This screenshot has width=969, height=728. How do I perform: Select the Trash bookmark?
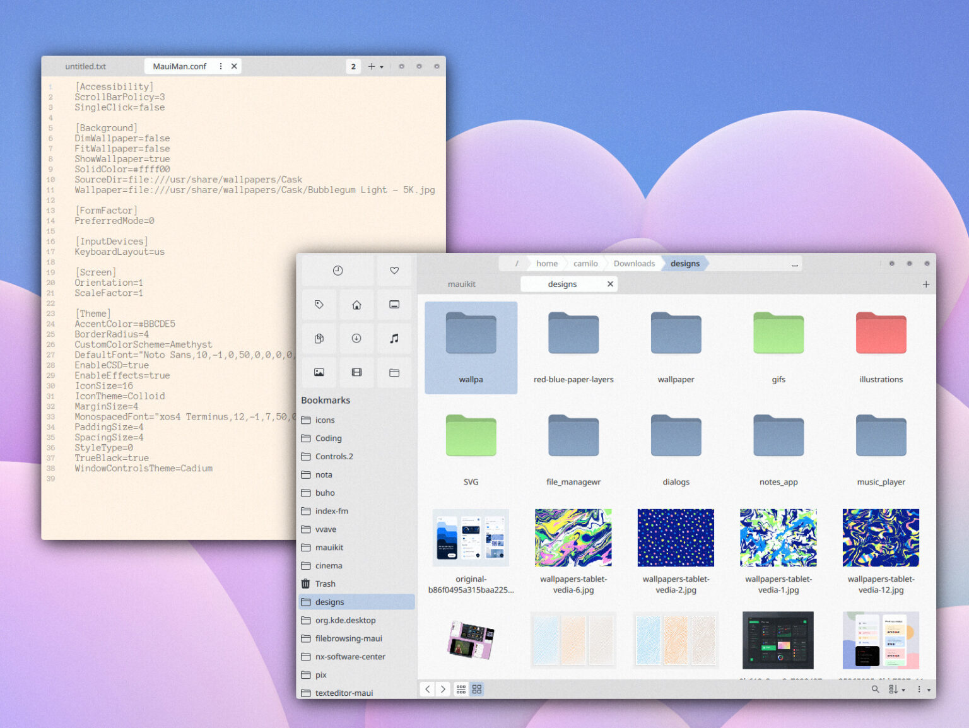pos(326,584)
